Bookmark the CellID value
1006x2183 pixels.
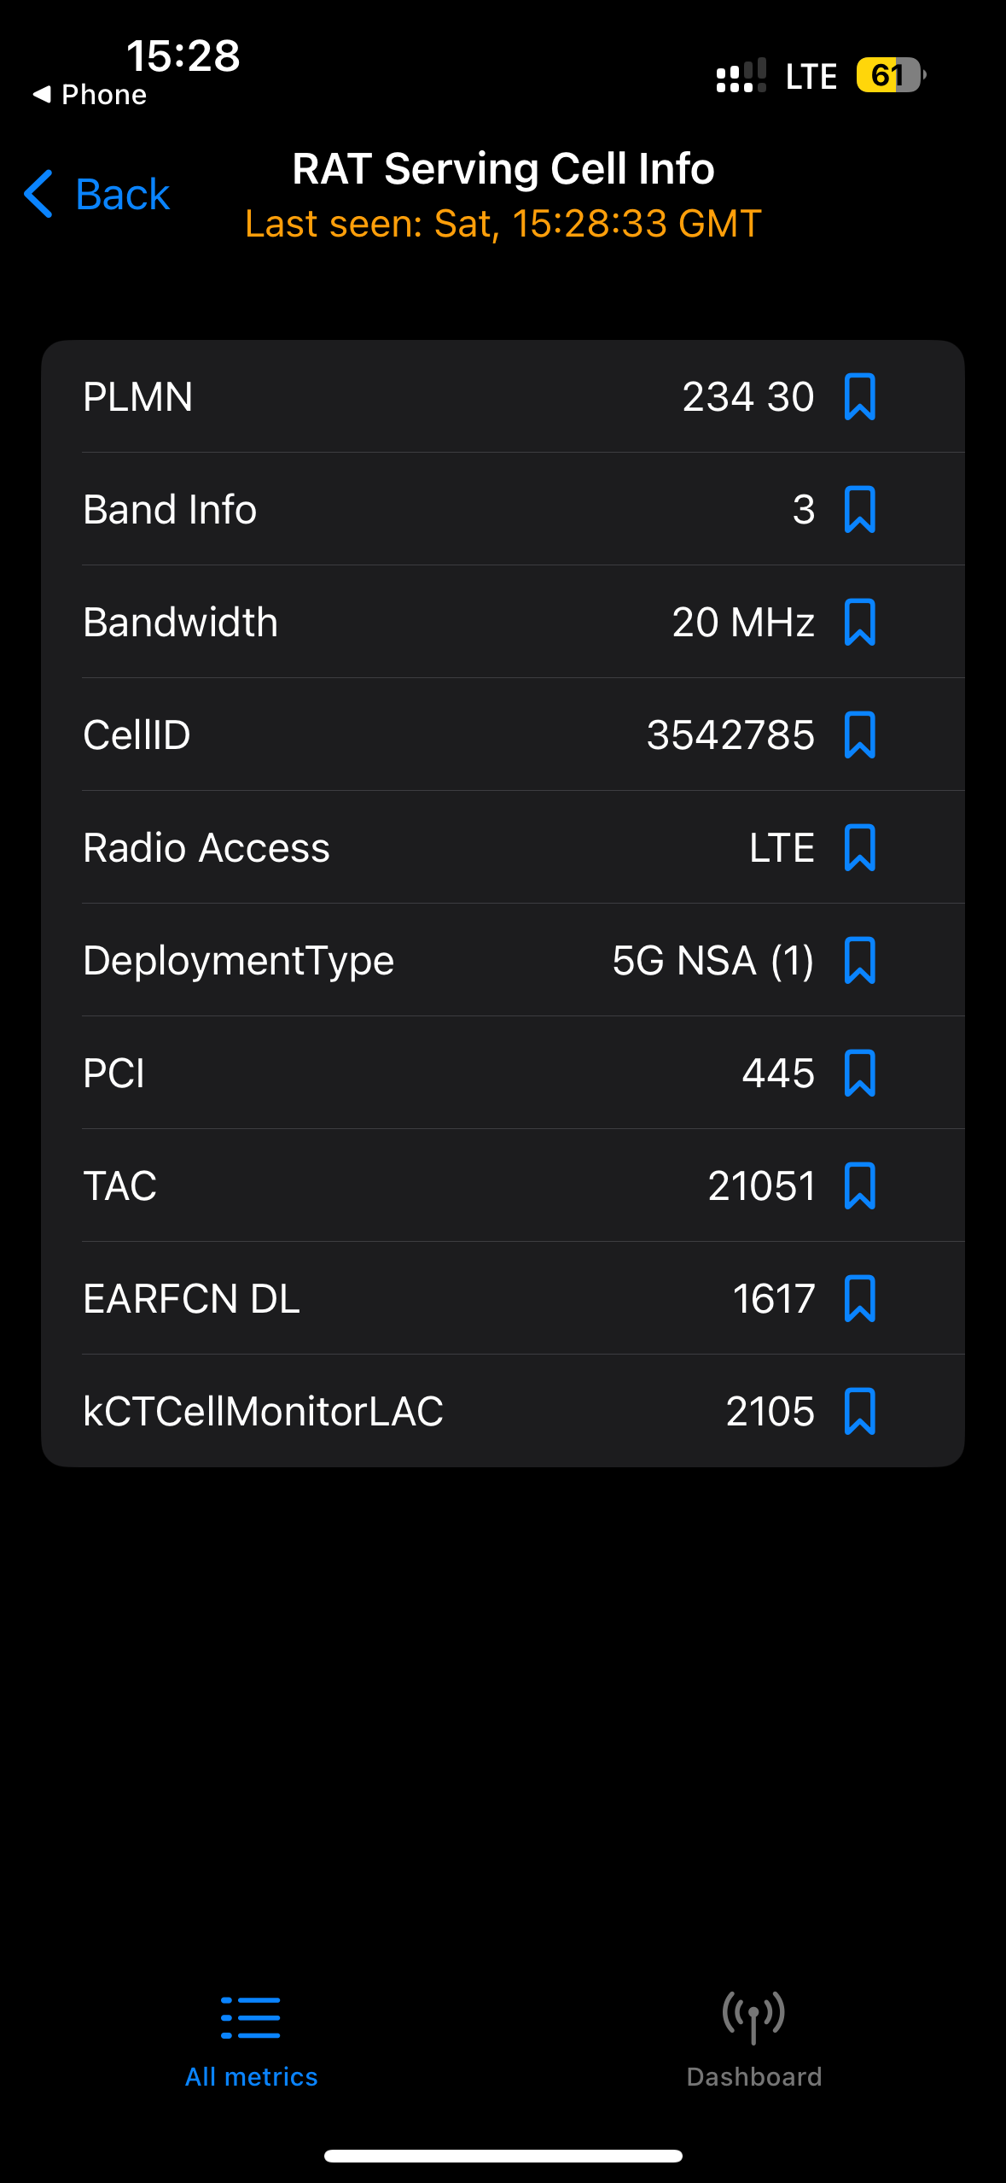[859, 735]
